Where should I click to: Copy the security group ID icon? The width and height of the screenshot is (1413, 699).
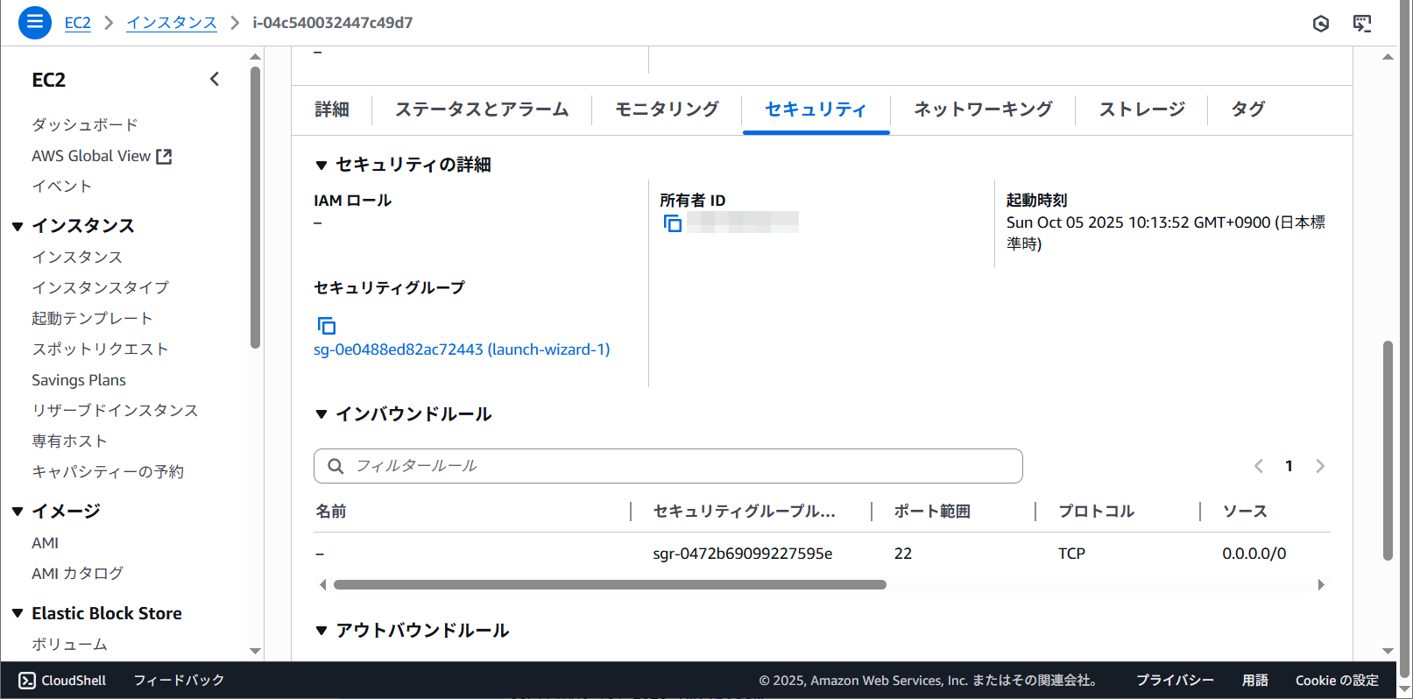click(326, 326)
